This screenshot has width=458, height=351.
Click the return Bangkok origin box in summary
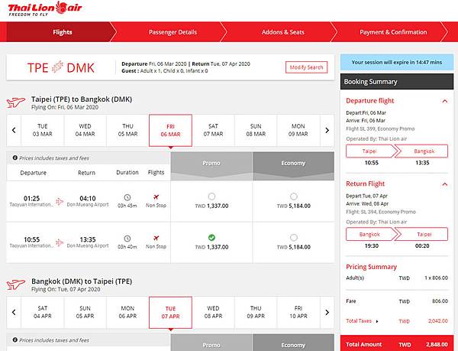coord(369,234)
